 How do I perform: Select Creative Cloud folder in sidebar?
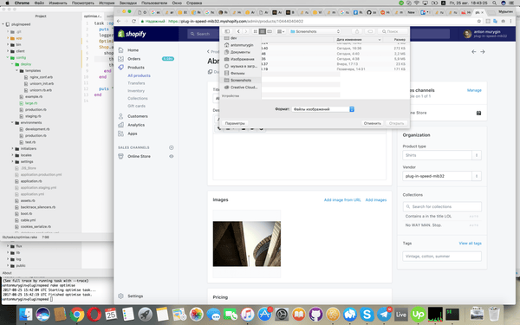244,88
